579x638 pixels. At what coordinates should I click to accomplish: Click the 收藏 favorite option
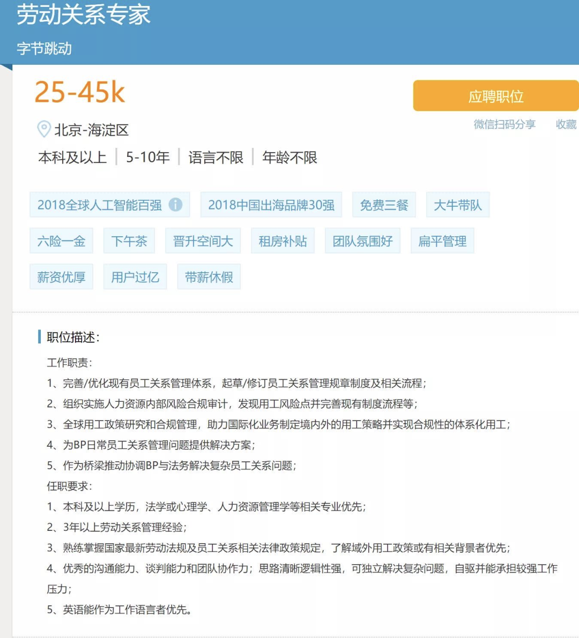point(567,124)
